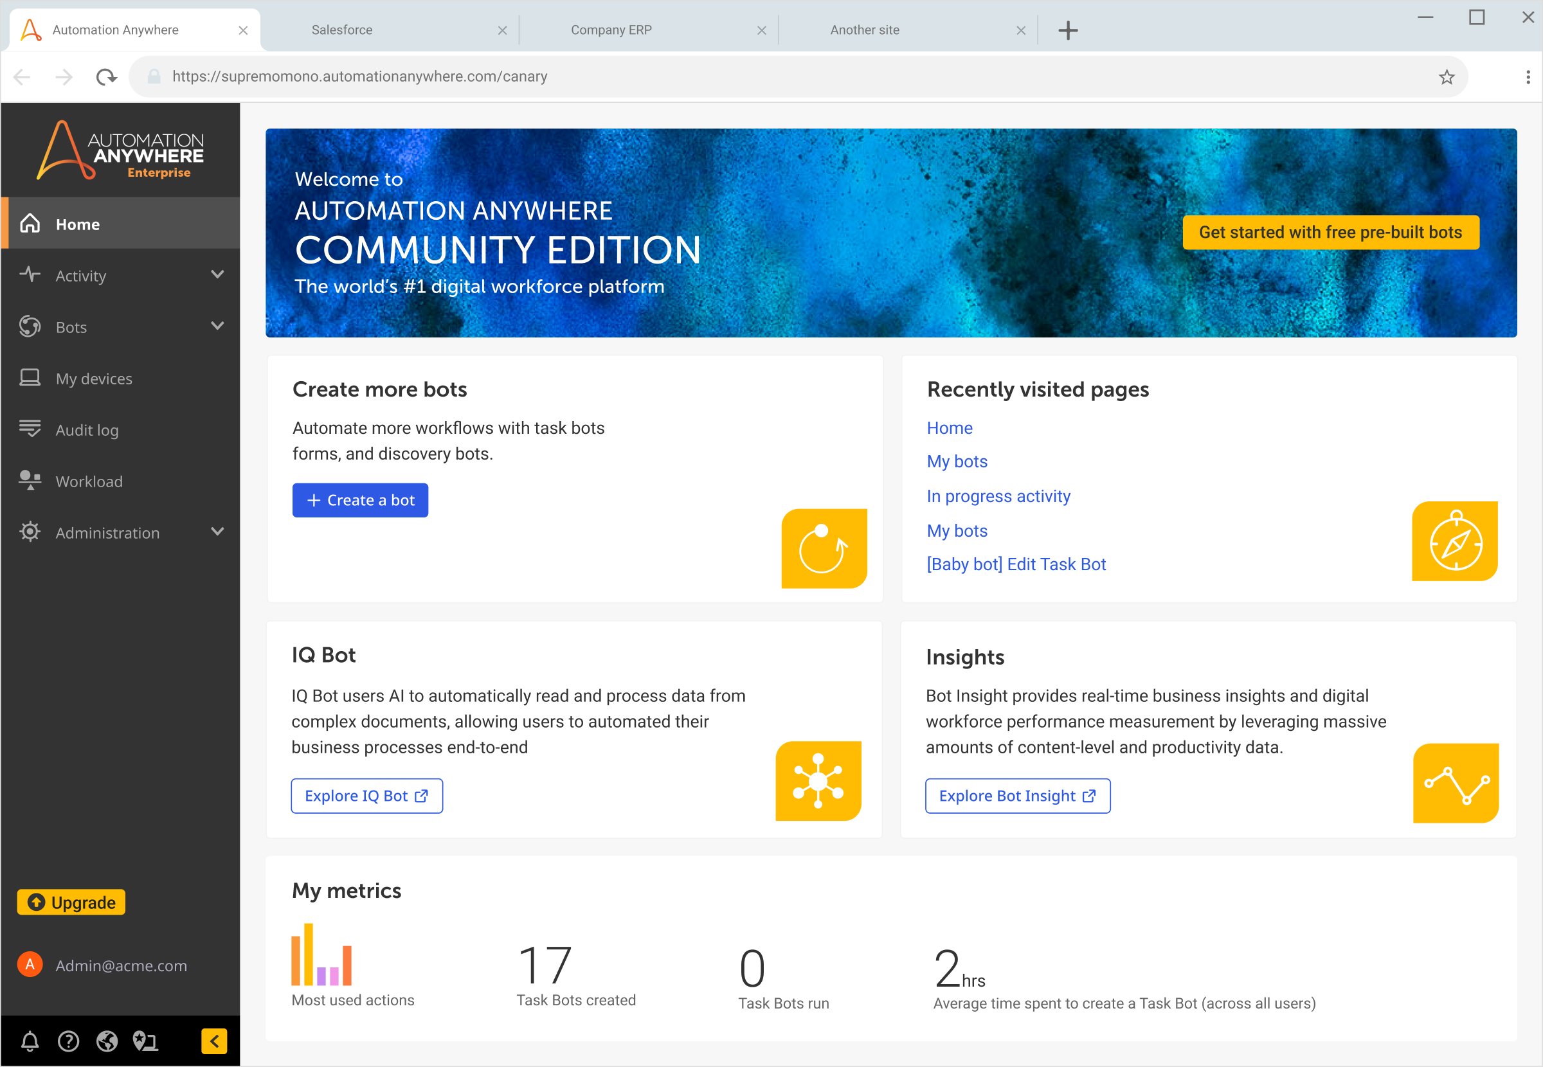
Task: Click the notifications bell icon
Action: pyautogui.click(x=30, y=1041)
